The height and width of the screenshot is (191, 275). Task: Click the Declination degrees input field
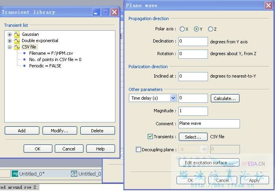point(193,41)
